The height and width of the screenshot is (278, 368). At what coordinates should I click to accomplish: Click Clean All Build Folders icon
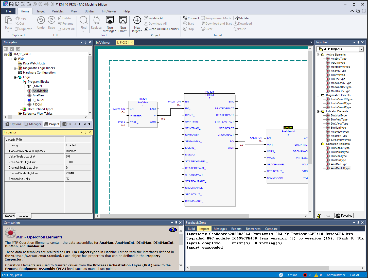(x=146, y=29)
